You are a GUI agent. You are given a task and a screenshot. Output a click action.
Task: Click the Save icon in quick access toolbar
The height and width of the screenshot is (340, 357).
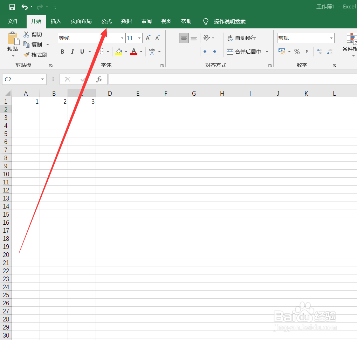pos(12,7)
